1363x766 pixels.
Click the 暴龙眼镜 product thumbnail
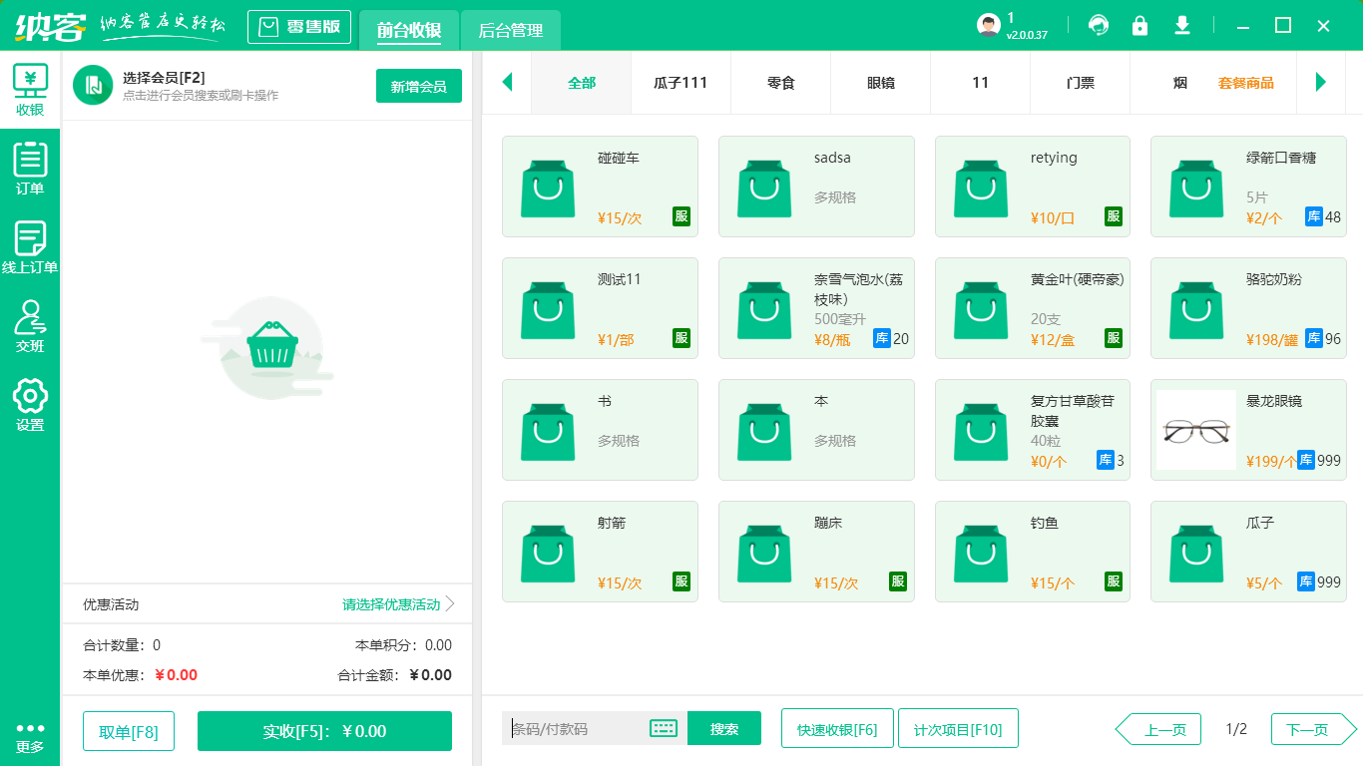coord(1195,430)
